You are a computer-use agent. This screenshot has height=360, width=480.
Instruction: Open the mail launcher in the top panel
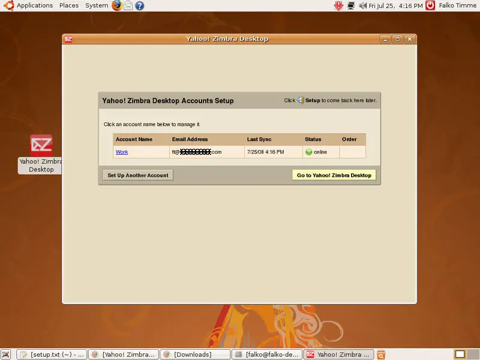pos(128,5)
